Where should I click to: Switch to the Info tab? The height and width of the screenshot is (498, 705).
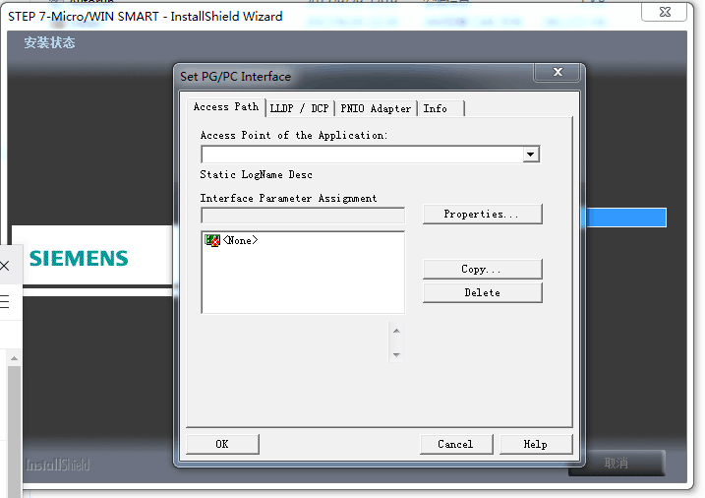pos(441,108)
